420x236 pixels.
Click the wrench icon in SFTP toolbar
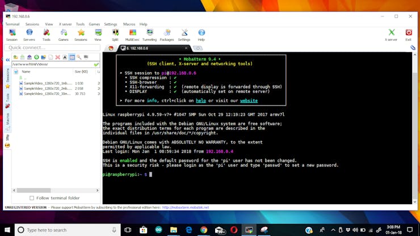(x=79, y=57)
